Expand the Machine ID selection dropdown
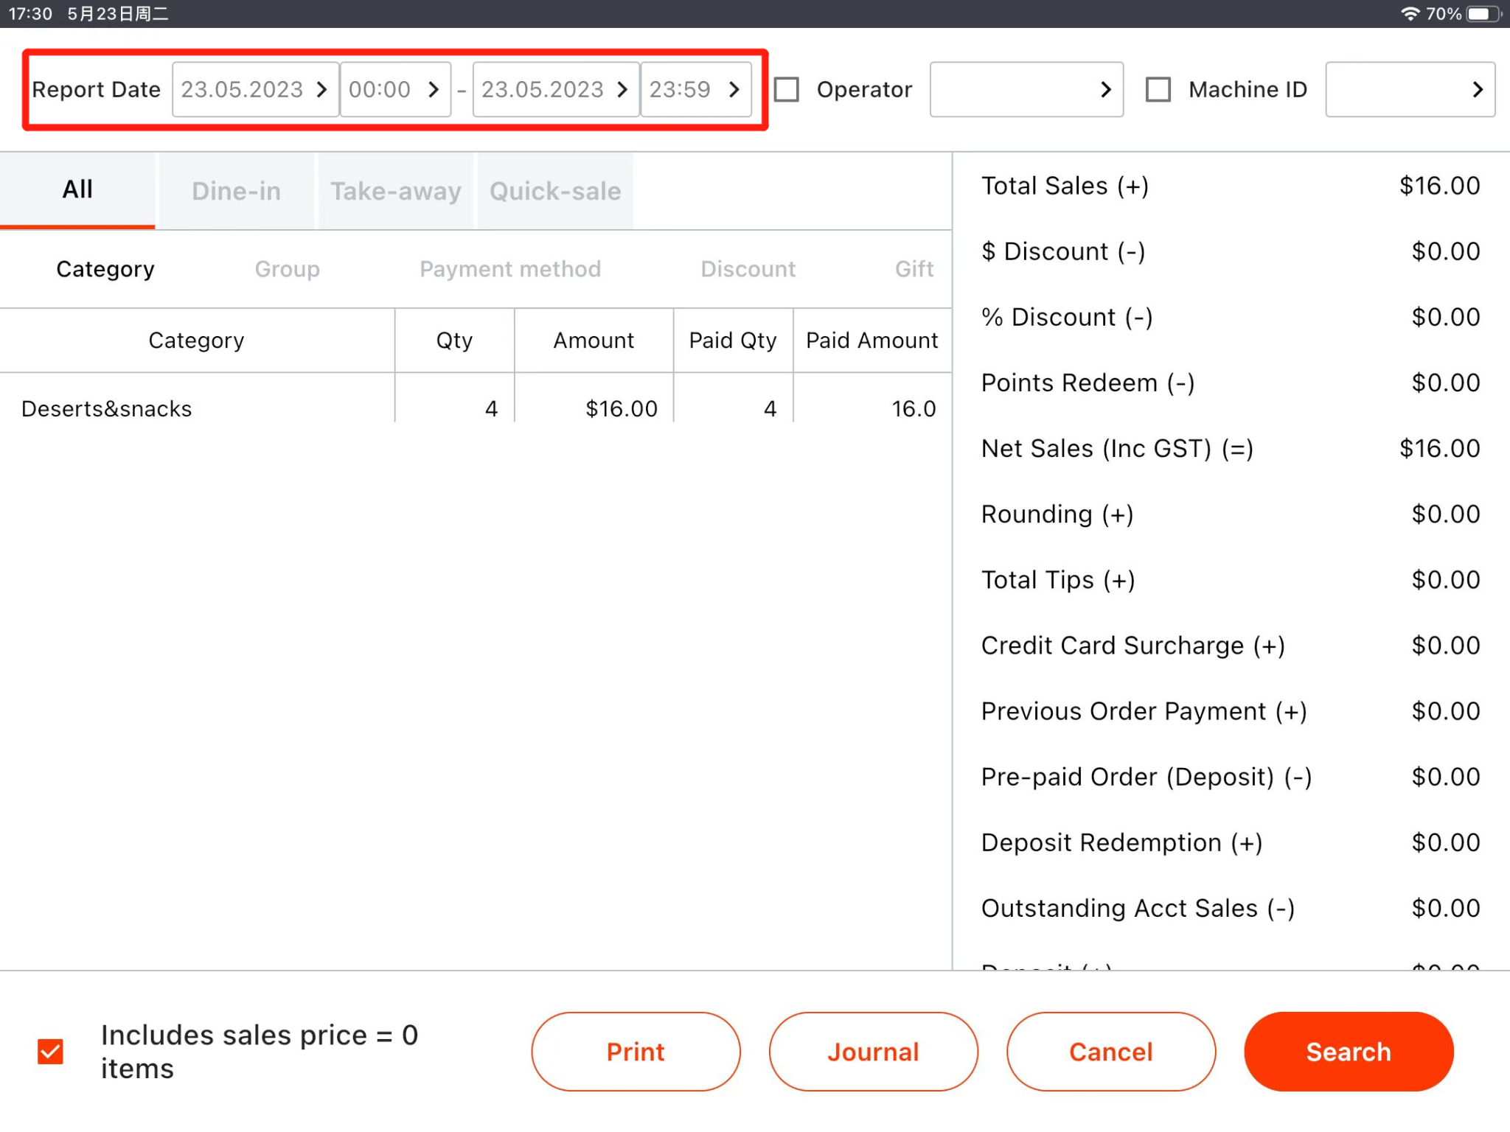 click(1409, 89)
